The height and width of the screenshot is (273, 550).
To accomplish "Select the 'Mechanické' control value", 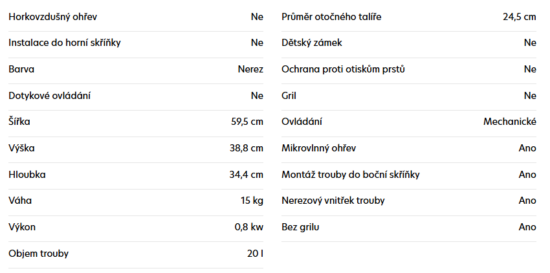I will [510, 122].
